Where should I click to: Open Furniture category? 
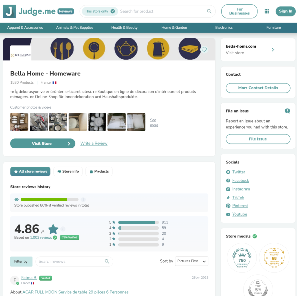click(274, 27)
